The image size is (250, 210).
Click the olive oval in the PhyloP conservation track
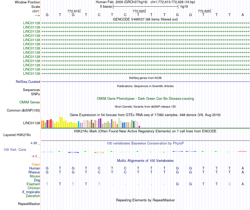coord(99,153)
